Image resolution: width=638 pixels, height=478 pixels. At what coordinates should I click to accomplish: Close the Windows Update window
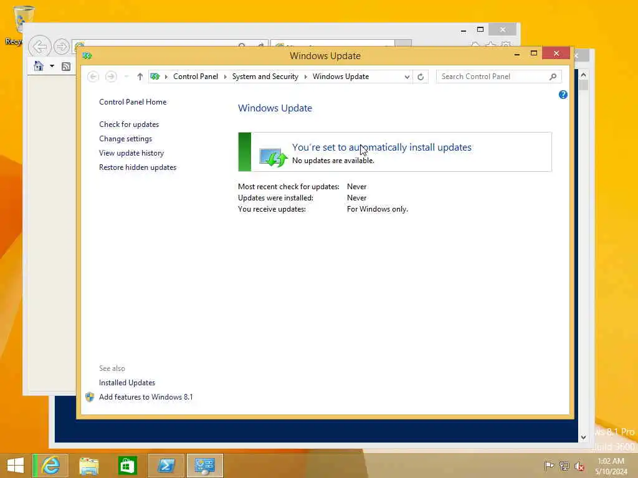coord(556,54)
